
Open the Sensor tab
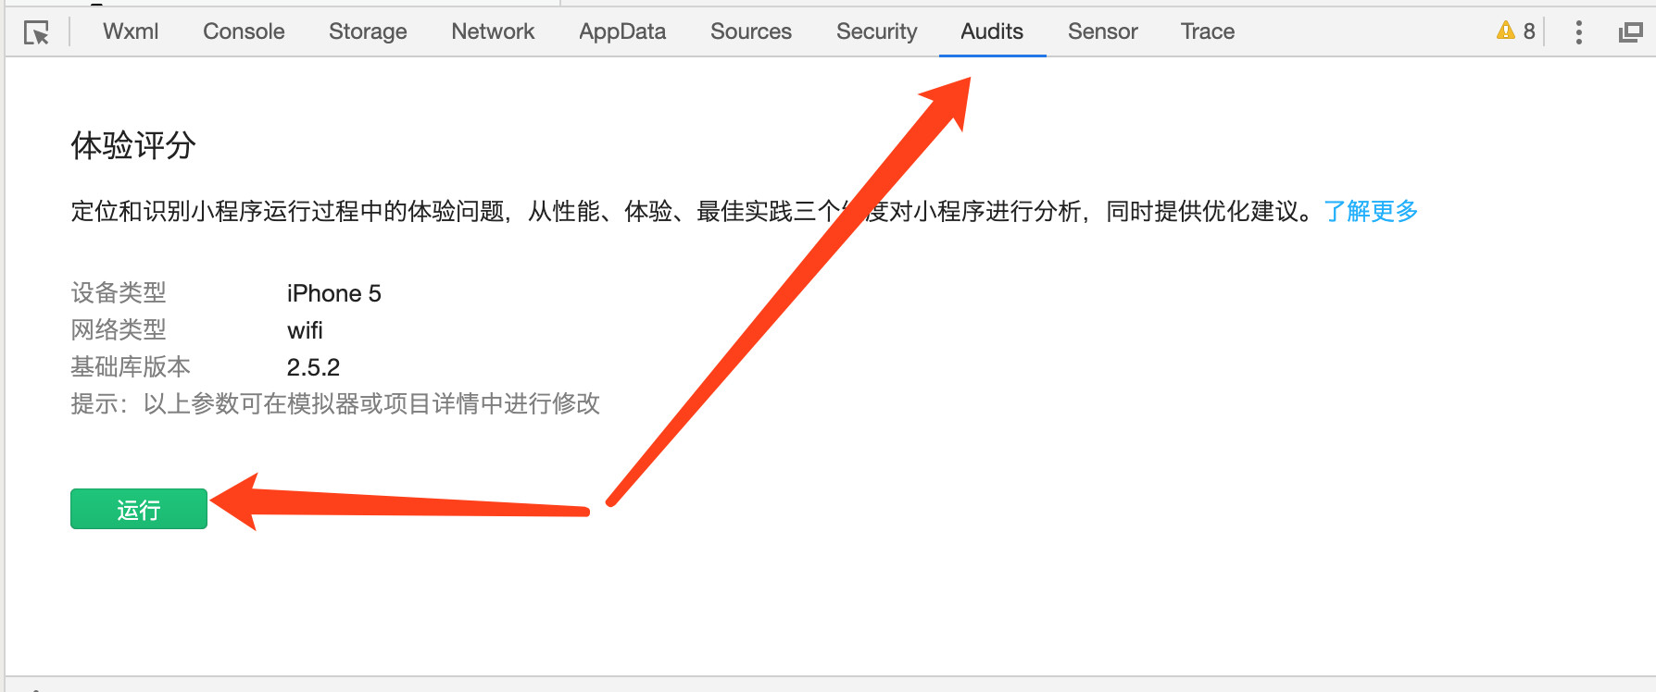click(1102, 31)
